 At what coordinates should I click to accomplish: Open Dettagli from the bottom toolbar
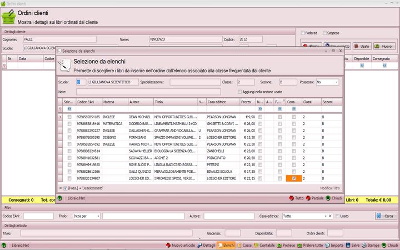click(x=206, y=245)
